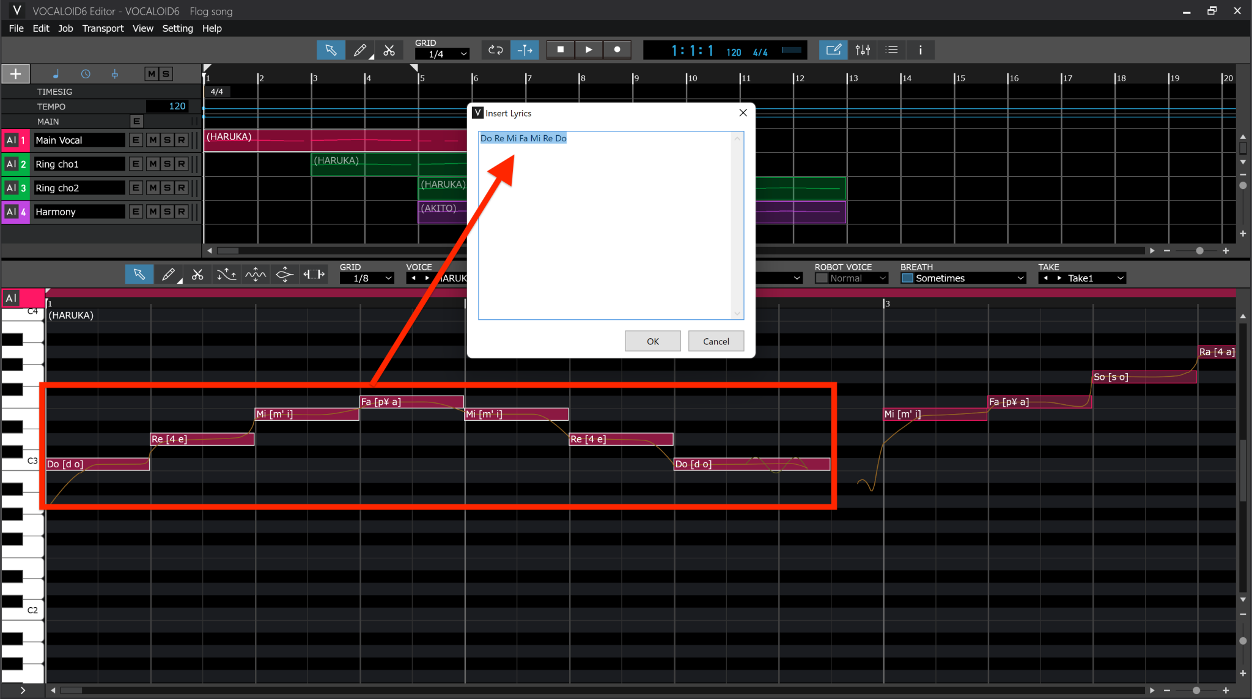Open the GRID 1/4 dropdown
This screenshot has width=1252, height=699.
pos(441,54)
